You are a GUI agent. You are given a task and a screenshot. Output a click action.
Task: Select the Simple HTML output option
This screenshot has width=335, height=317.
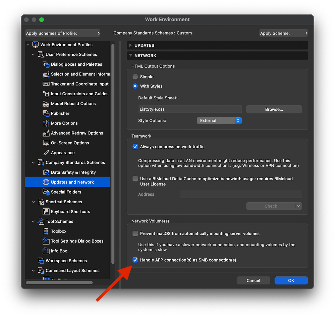coord(135,77)
